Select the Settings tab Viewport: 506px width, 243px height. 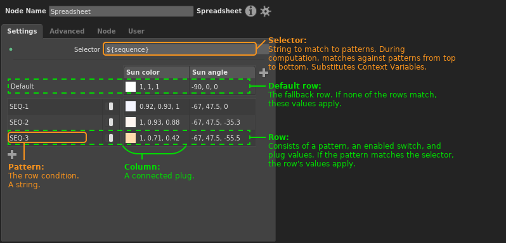pyautogui.click(x=22, y=31)
